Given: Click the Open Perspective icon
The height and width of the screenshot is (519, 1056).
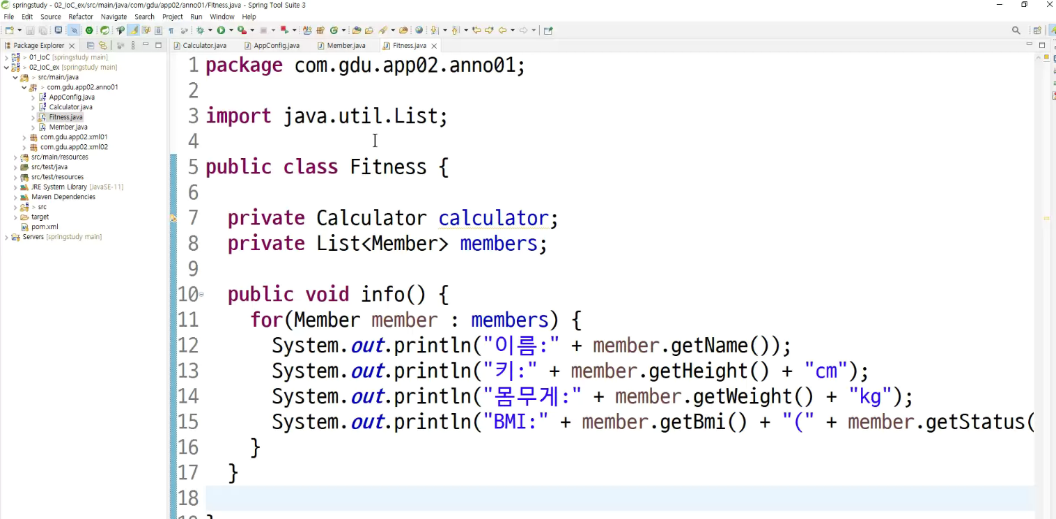Looking at the screenshot, I should pyautogui.click(x=1037, y=30).
